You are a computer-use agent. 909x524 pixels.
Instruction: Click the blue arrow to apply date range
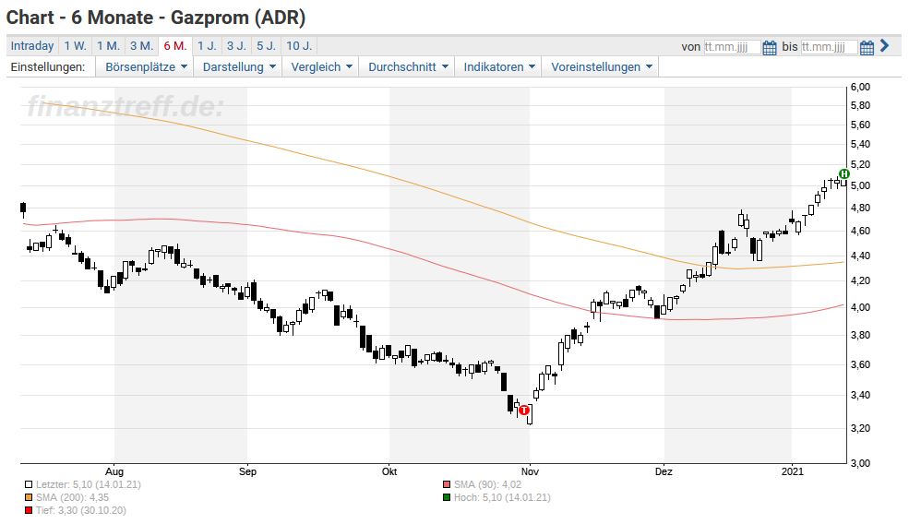[884, 46]
